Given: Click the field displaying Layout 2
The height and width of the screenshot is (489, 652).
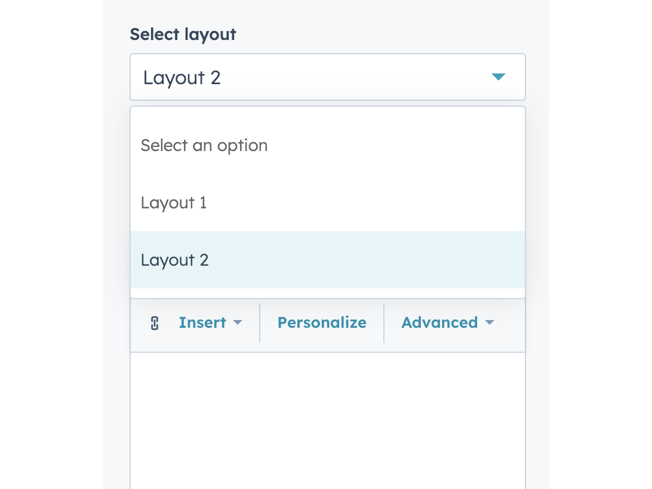Looking at the screenshot, I should coord(327,77).
